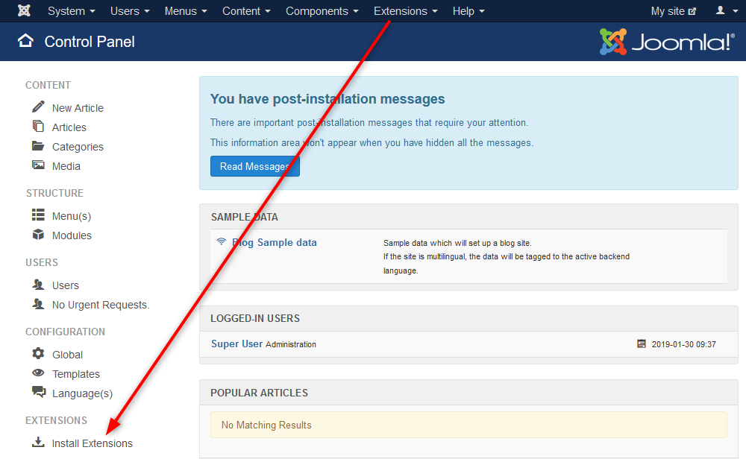
Task: Click the Install Extensions download icon
Action: 38,443
